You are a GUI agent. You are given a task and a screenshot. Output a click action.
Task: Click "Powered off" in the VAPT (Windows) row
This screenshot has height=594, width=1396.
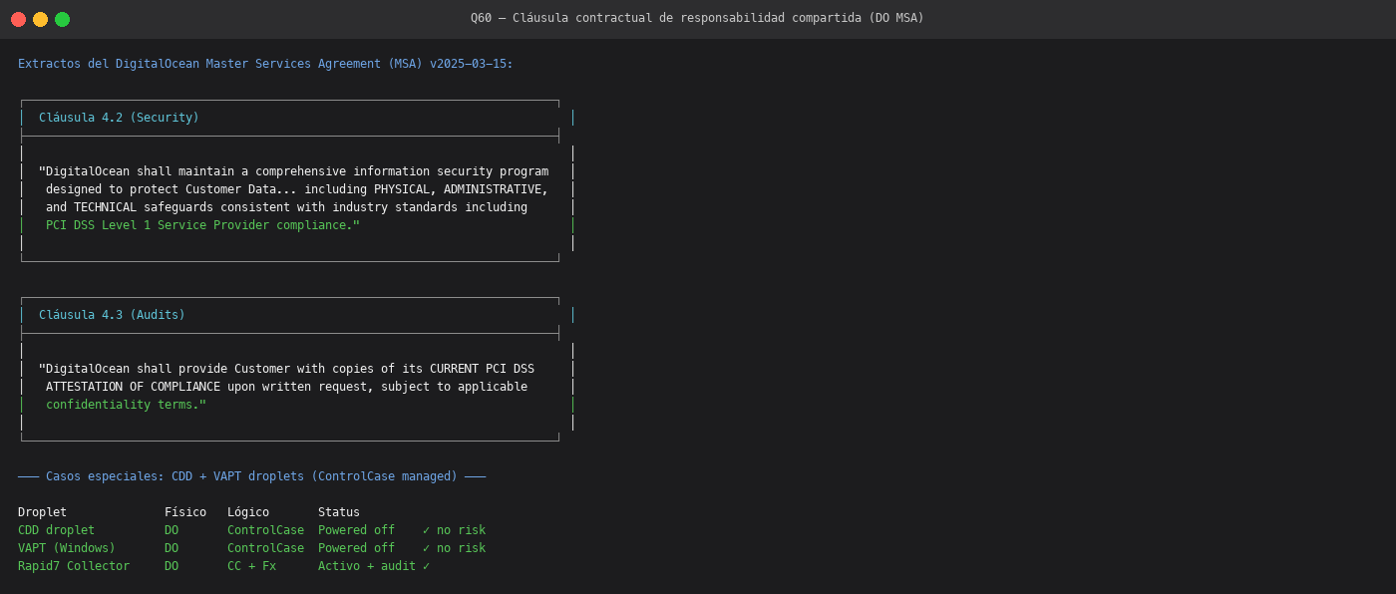[356, 548]
